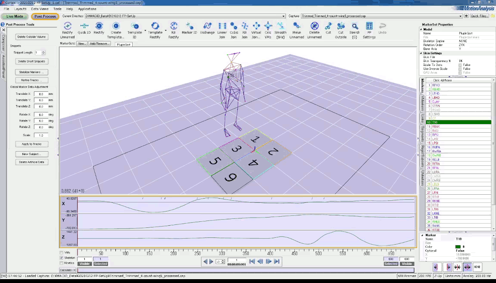
Task: Uncheck the Skeleton checkbox
Action: pyautogui.click(x=62, y=258)
